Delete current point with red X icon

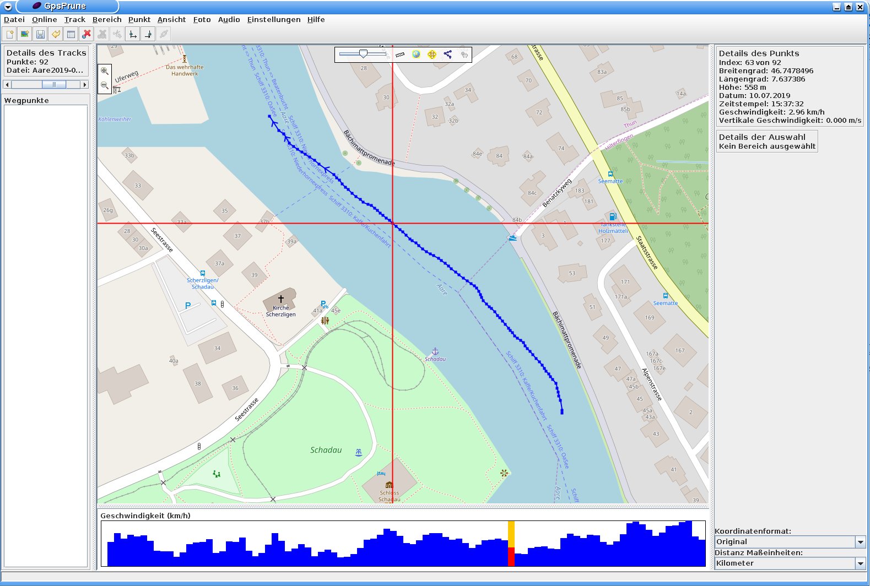(87, 34)
